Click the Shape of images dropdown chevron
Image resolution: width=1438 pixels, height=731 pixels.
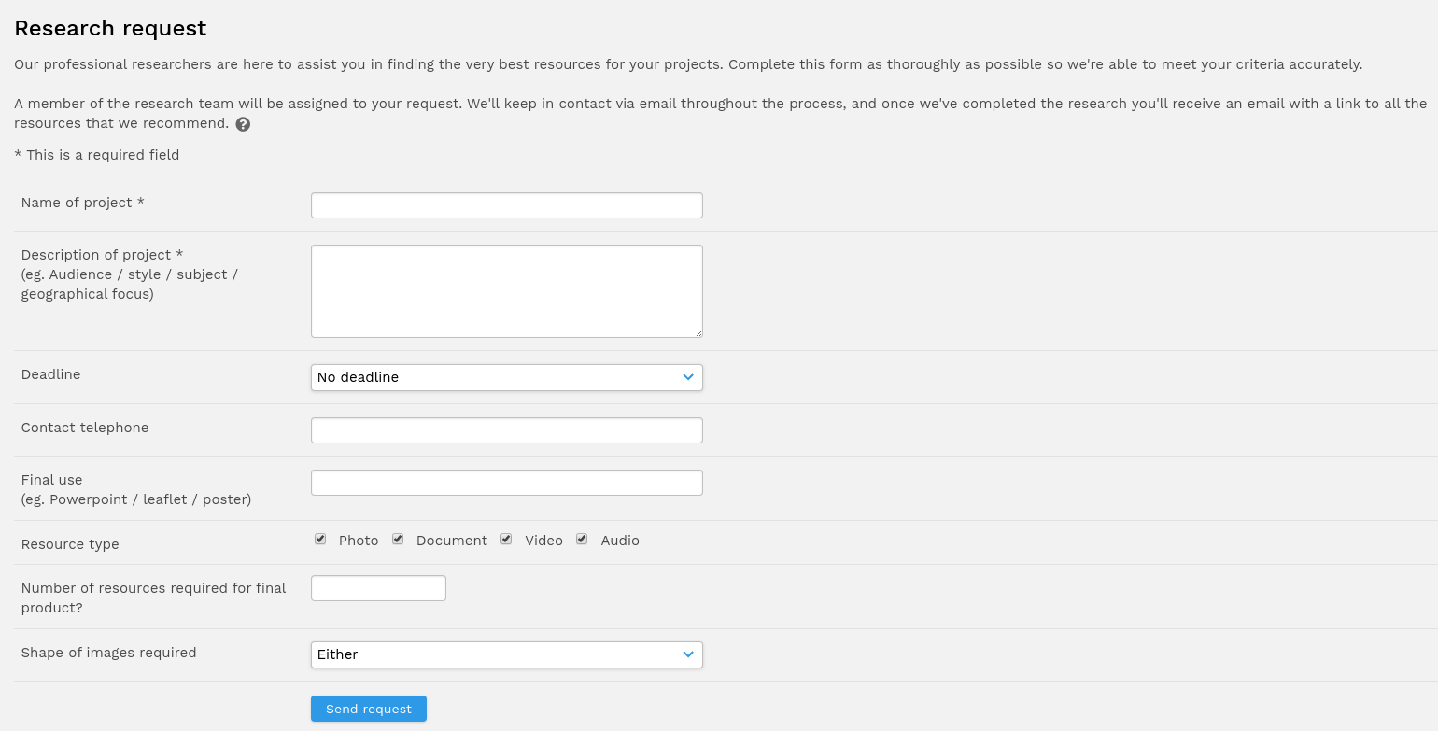click(x=688, y=654)
